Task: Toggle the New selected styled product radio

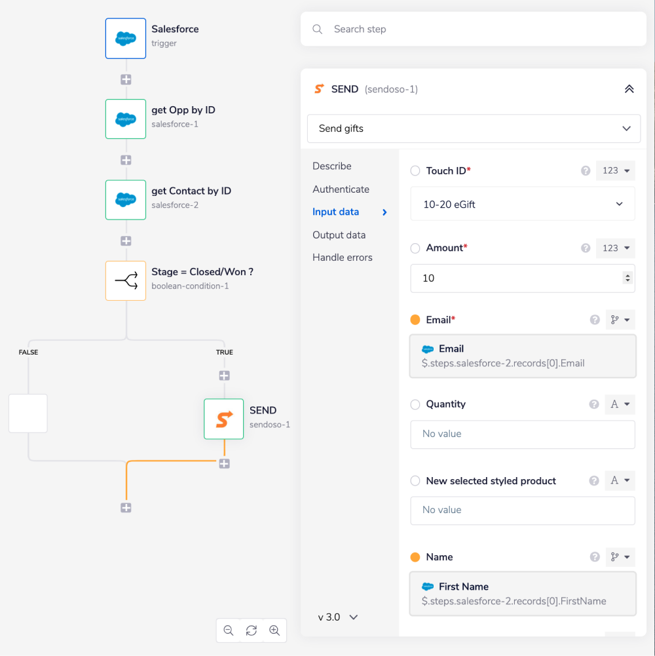Action: pos(415,481)
